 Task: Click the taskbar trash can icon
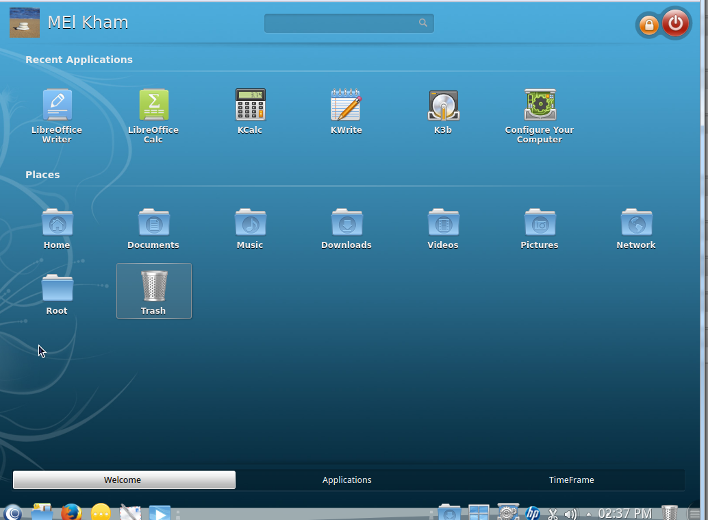[669, 512]
